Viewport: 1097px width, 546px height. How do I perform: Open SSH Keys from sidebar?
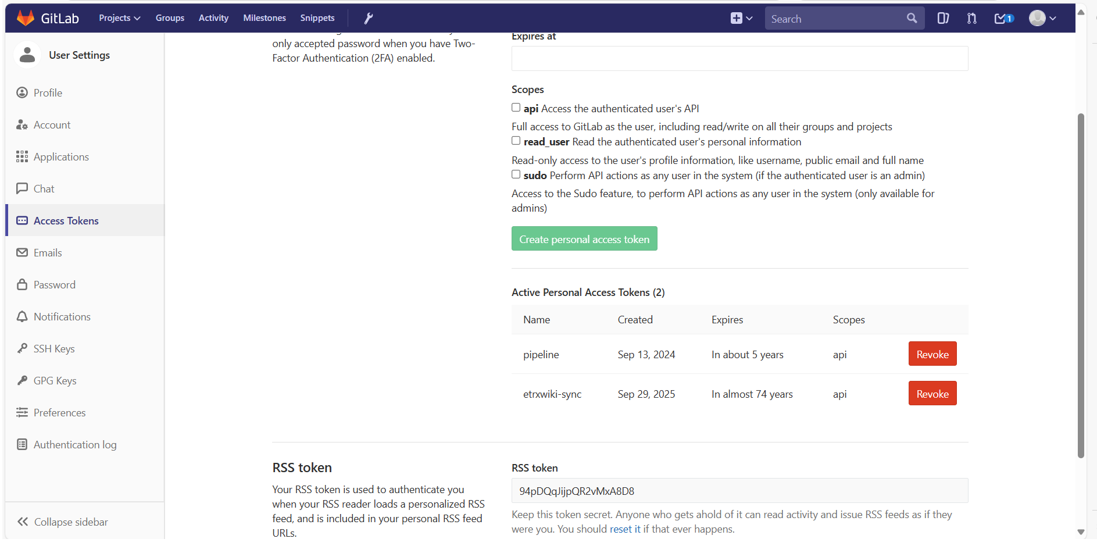54,349
